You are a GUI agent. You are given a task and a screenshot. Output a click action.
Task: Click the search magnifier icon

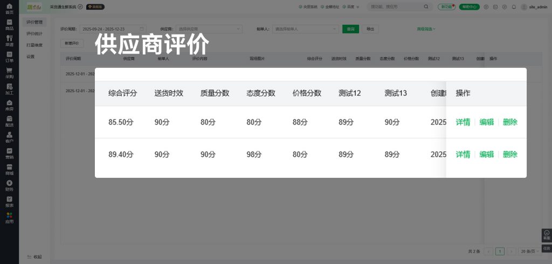(x=426, y=7)
